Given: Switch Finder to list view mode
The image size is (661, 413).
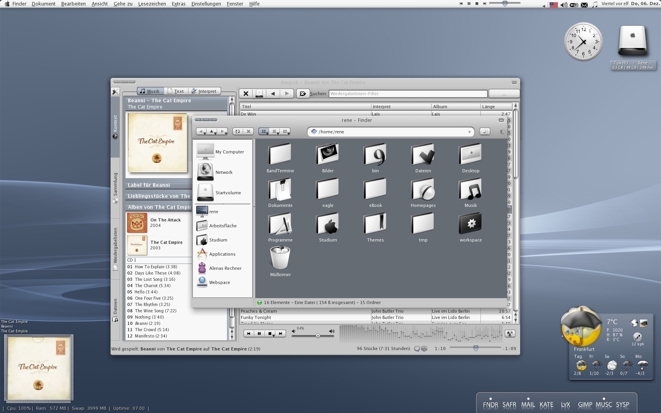Looking at the screenshot, I should (275, 132).
